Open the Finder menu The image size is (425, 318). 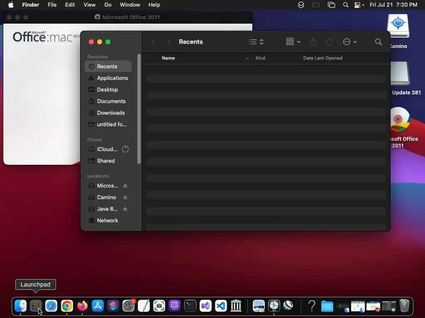point(31,5)
